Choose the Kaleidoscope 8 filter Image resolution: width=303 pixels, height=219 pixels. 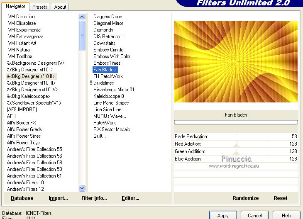(x=109, y=96)
